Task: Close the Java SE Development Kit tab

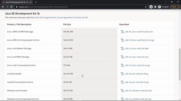Action: tap(31, 2)
